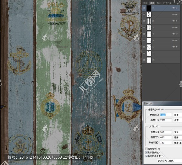The height and width of the screenshot is (165, 182).
Task: Click the 像素大小:49.1M group label
Action: [x=156, y=110]
